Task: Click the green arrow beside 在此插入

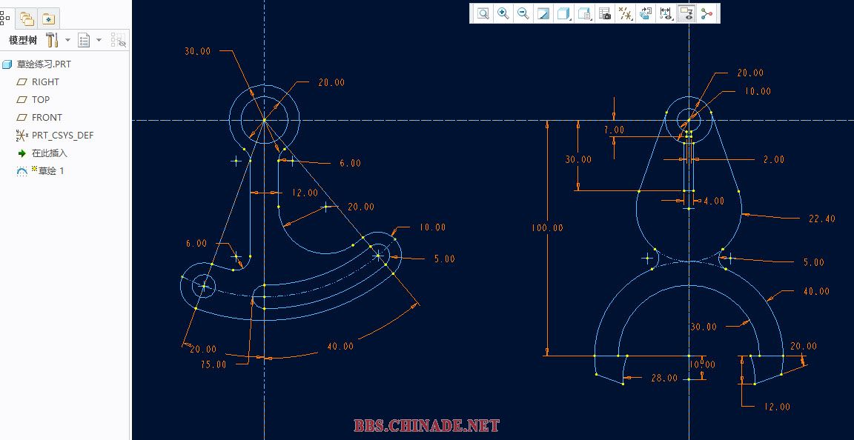Action: (21, 153)
